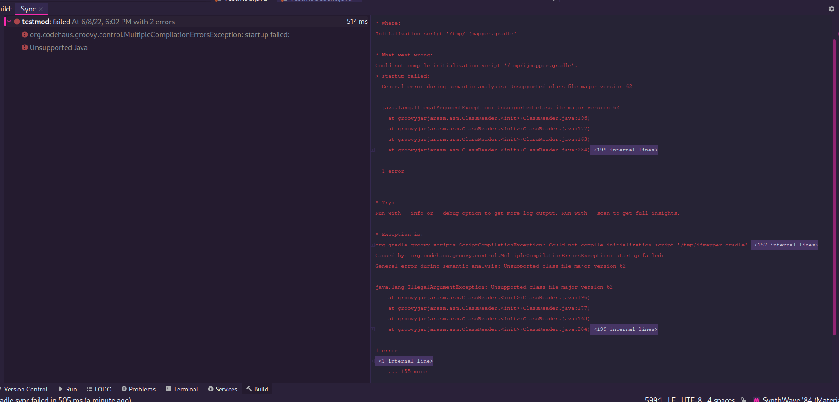839x402 pixels.
Task: Click the 599:1 caret position indicator
Action: click(654, 400)
